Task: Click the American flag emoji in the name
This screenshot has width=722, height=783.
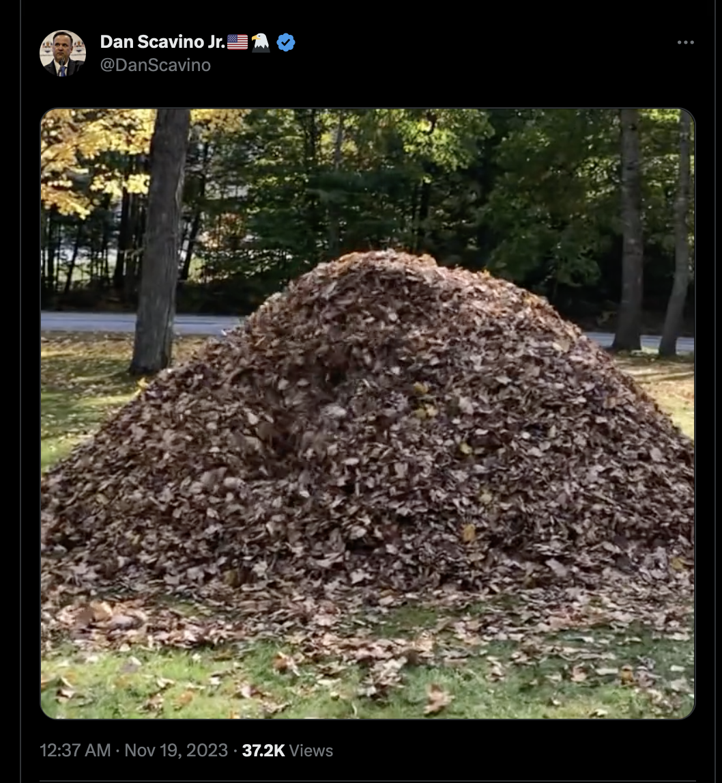Action: (237, 42)
